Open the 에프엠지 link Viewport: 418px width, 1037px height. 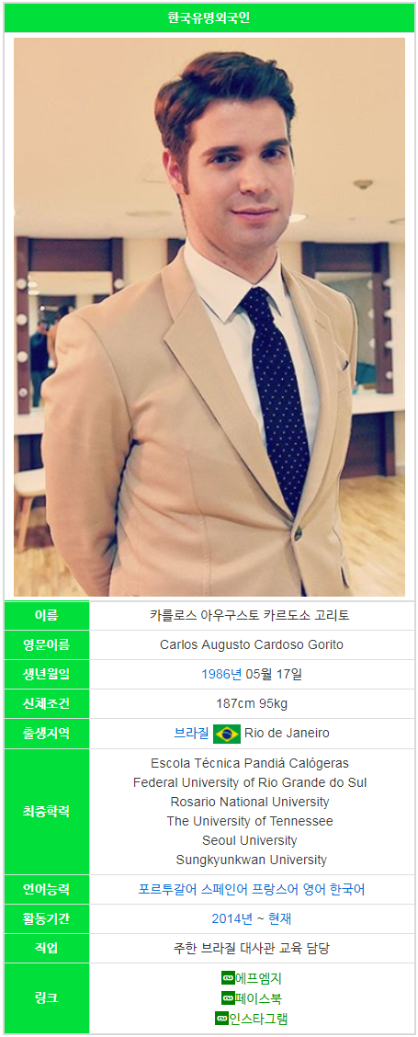258,978
